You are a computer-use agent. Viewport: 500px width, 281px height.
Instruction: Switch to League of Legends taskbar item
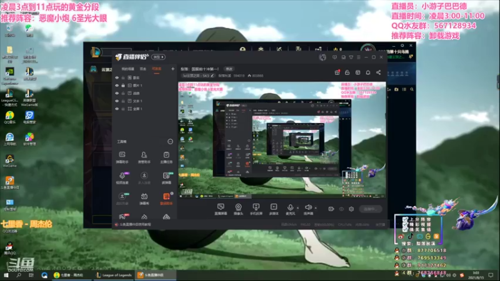point(114,275)
